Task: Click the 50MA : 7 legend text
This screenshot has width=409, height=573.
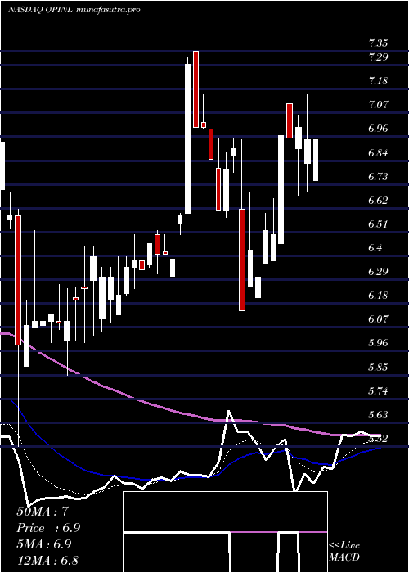Action: point(43,512)
